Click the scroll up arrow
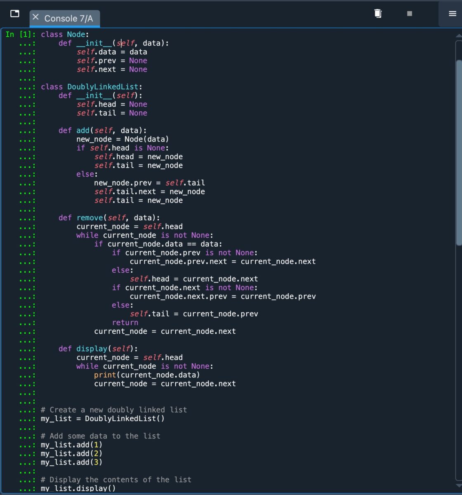This screenshot has width=462, height=495. click(x=458, y=36)
